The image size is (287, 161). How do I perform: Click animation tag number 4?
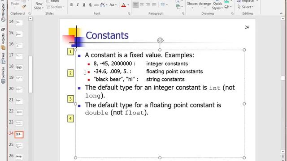[70, 119]
